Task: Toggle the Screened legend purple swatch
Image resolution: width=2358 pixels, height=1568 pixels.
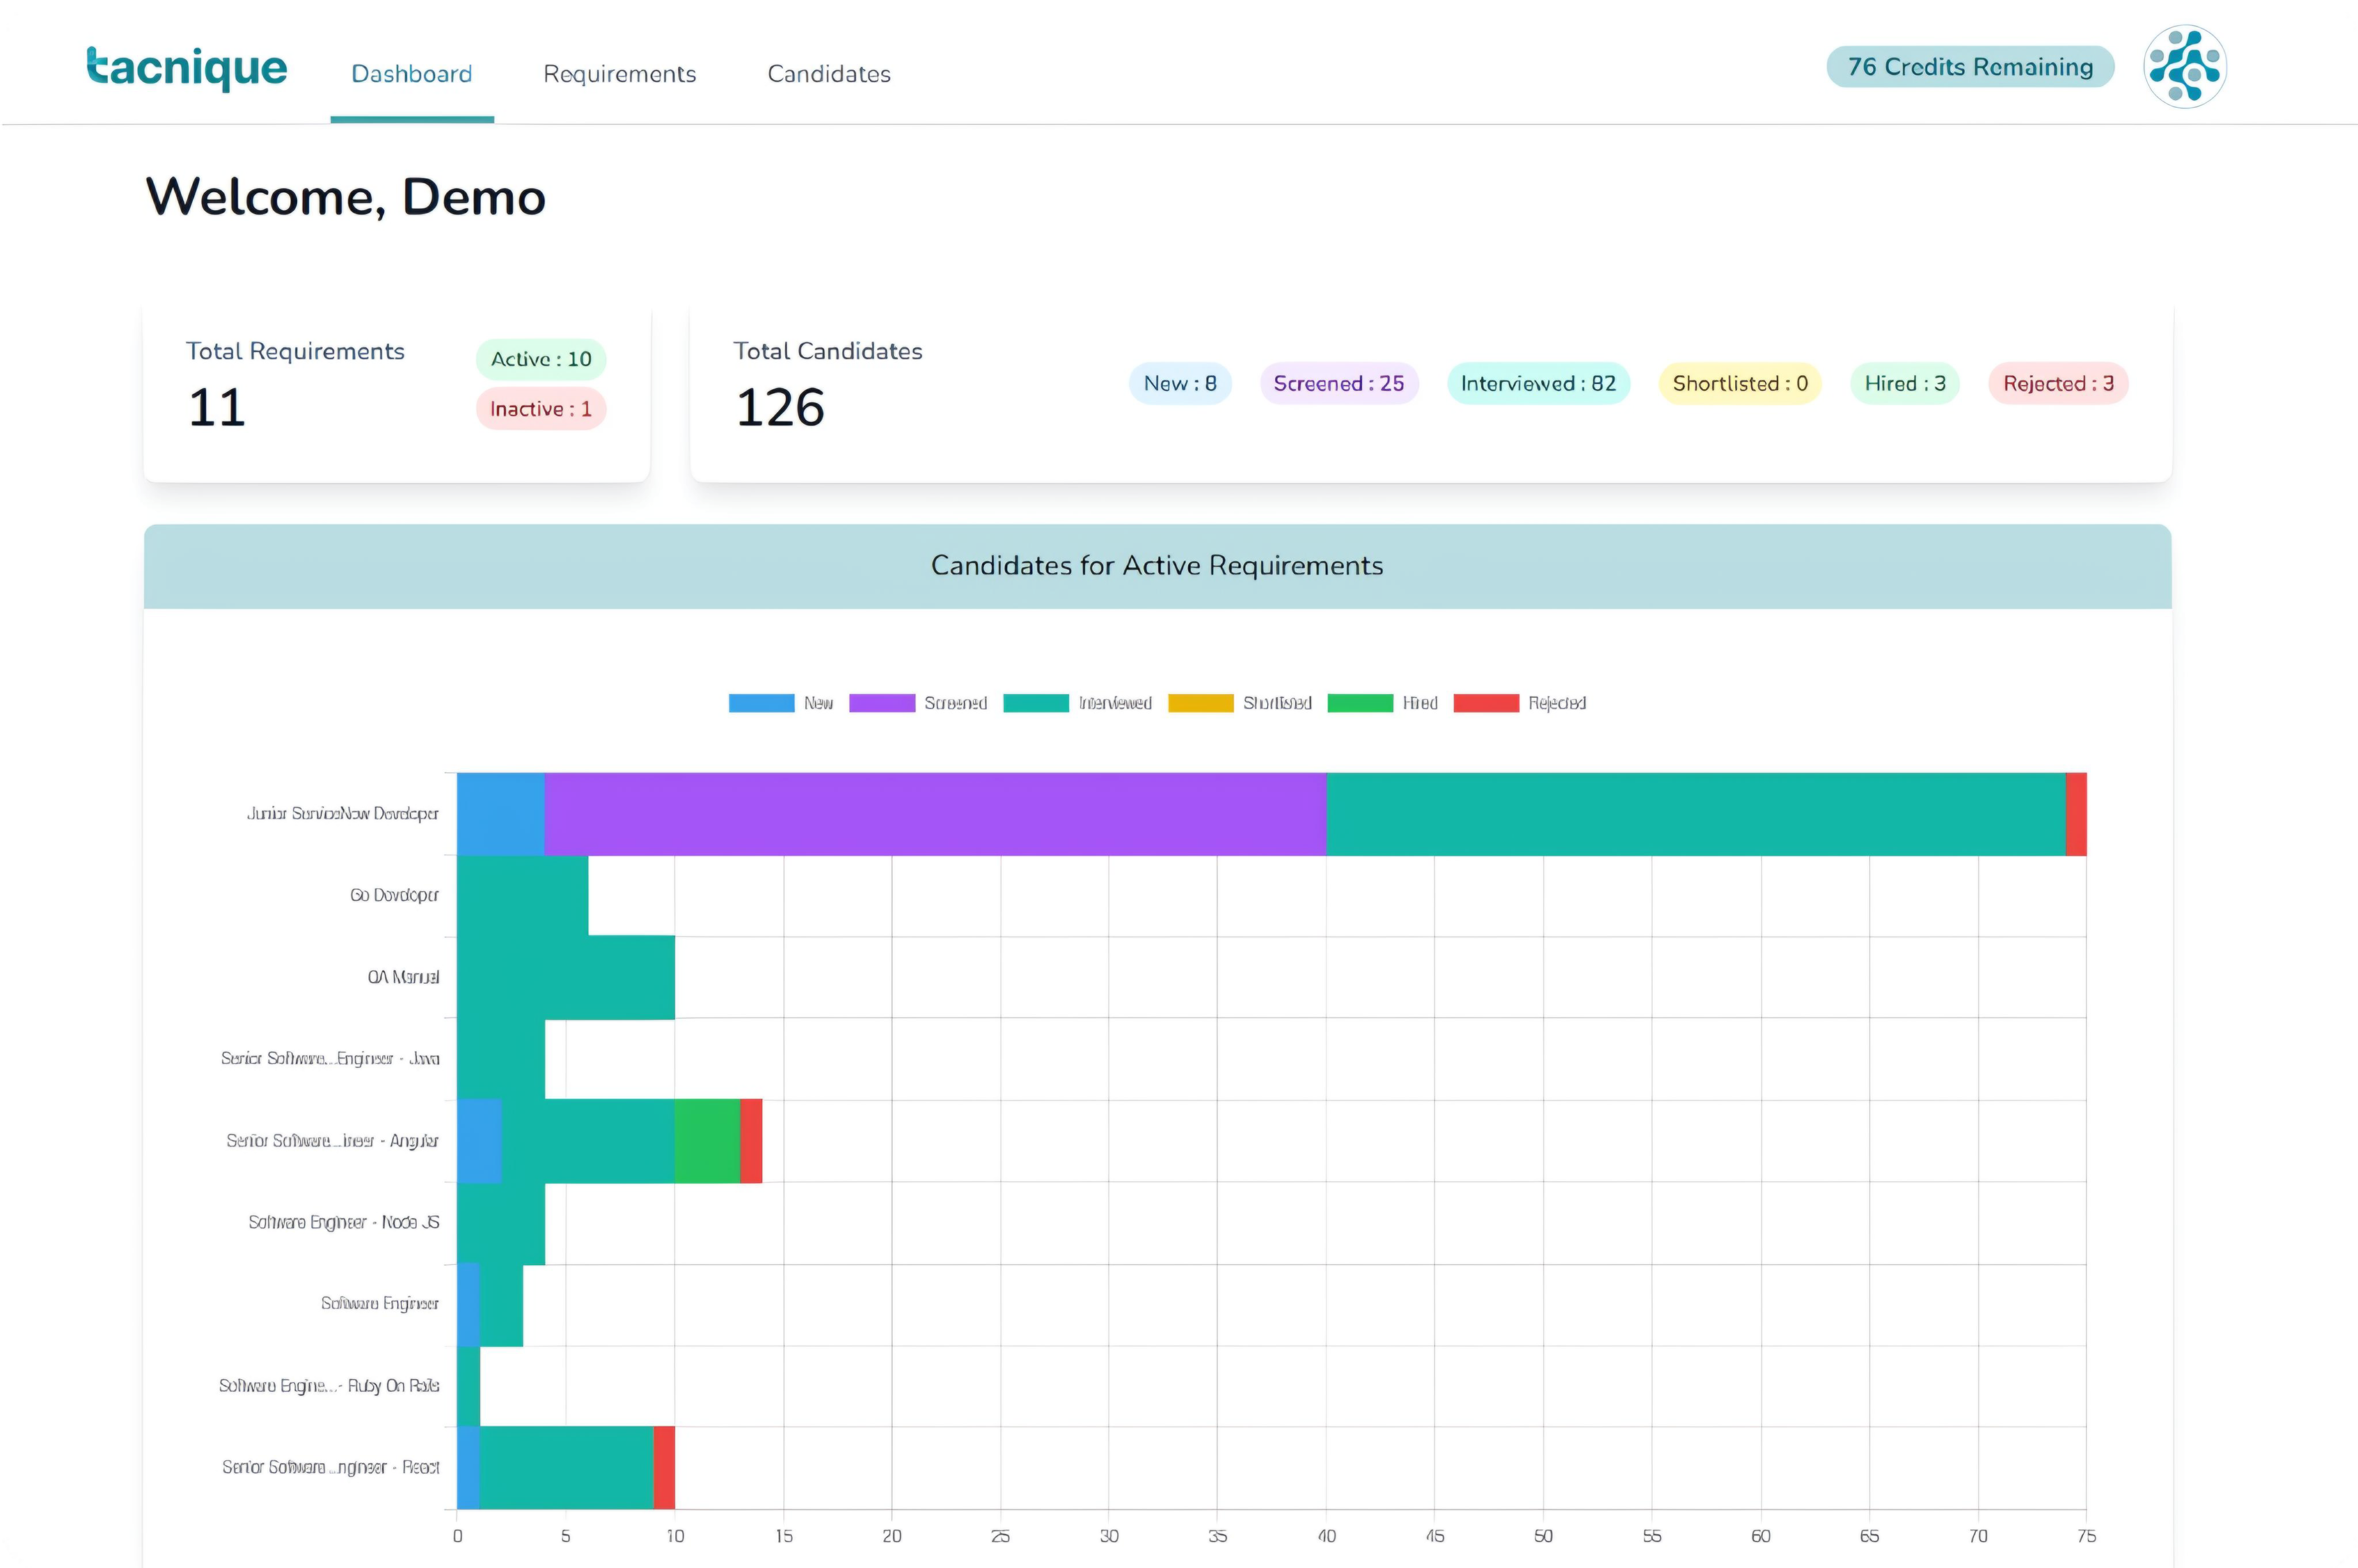Action: click(x=882, y=703)
